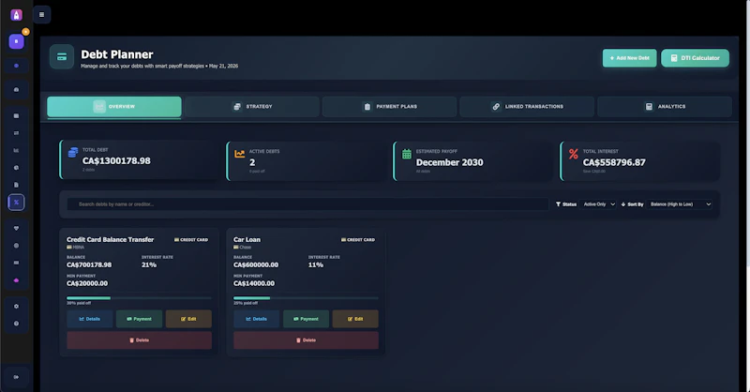Open the settings gear sidebar icon
Image resolution: width=750 pixels, height=392 pixels.
coord(16,307)
